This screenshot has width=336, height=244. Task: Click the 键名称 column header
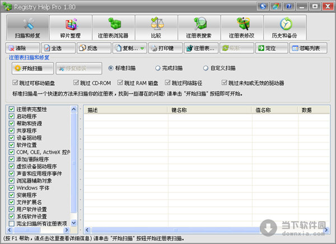(211, 111)
